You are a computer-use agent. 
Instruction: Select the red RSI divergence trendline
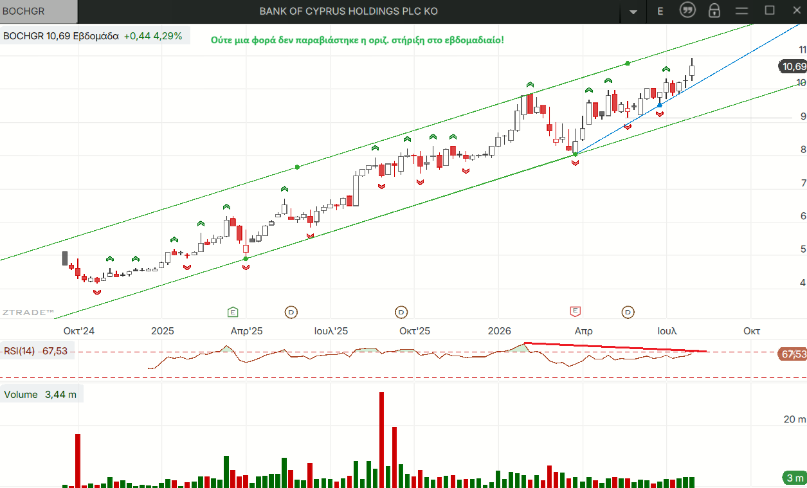tap(616, 347)
